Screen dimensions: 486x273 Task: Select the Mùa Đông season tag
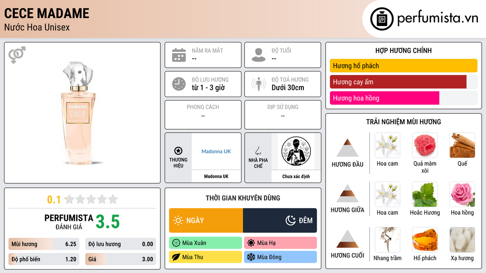pos(280,257)
